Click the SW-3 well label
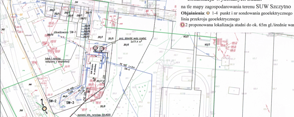The height and width of the screenshot is (117, 294). point(70,102)
